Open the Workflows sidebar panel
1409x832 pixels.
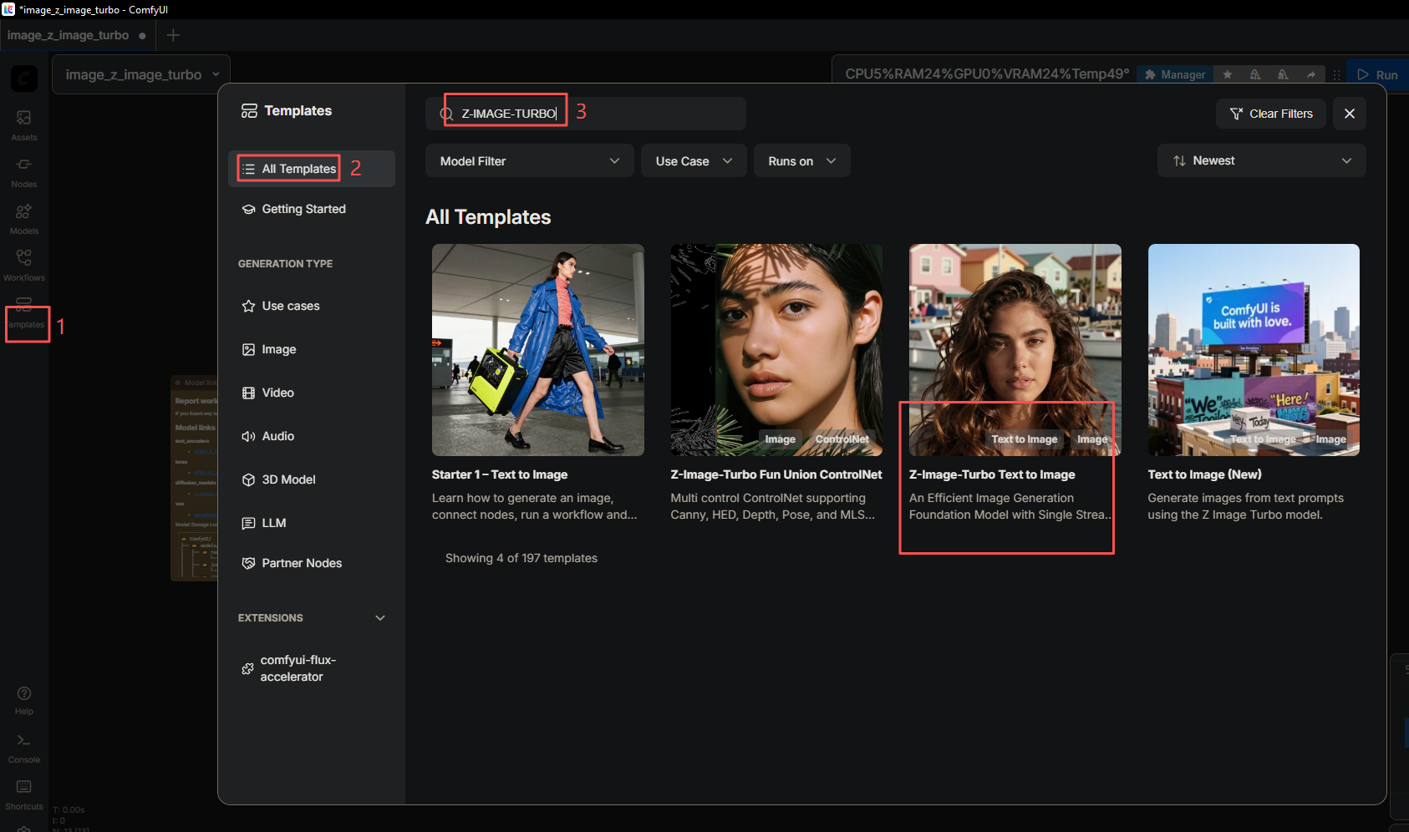[24, 265]
